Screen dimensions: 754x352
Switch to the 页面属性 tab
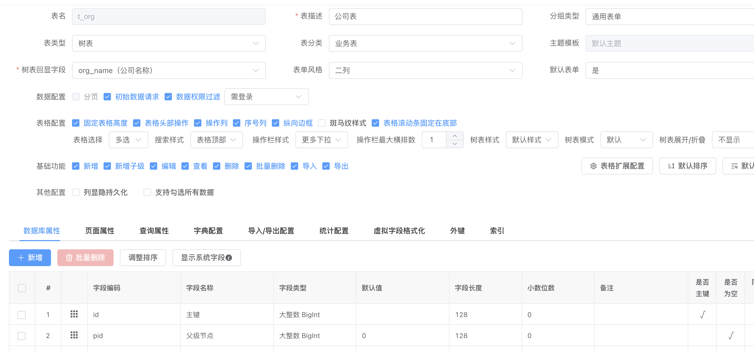[100, 231]
